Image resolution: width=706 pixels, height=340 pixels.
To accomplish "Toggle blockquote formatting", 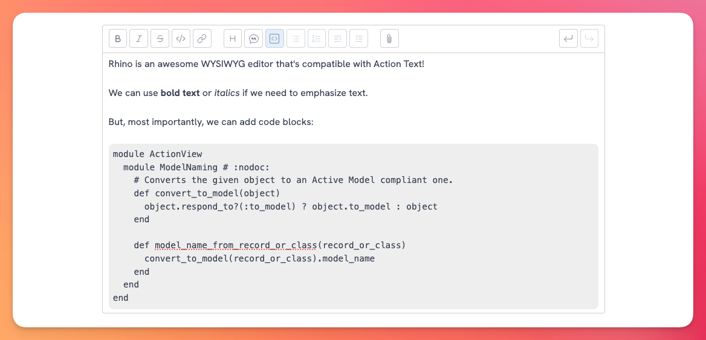I will pyautogui.click(x=253, y=39).
